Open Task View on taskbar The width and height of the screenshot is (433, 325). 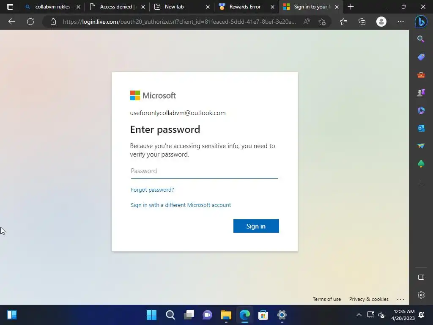(x=189, y=315)
